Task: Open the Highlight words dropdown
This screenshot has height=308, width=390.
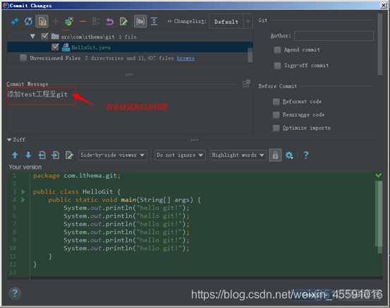Action: click(x=238, y=155)
